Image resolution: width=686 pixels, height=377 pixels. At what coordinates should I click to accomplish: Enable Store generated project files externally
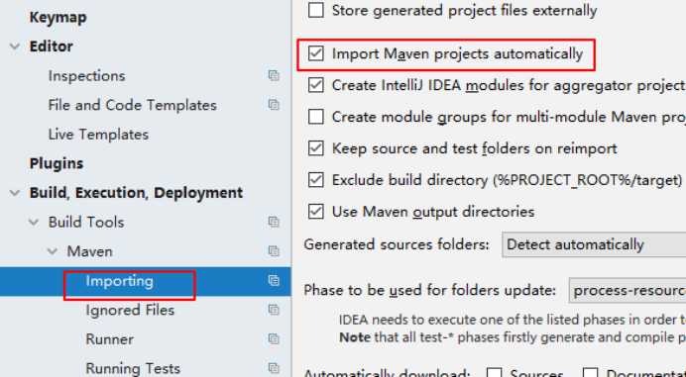(x=316, y=10)
